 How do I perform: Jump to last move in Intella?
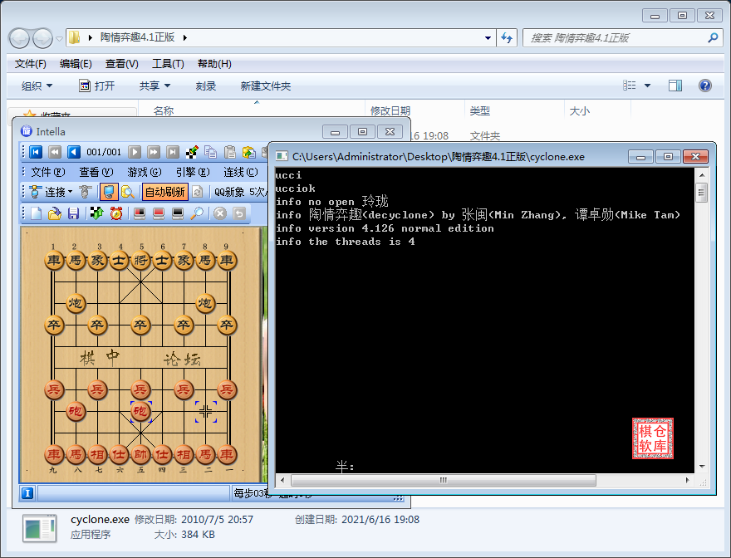[173, 152]
